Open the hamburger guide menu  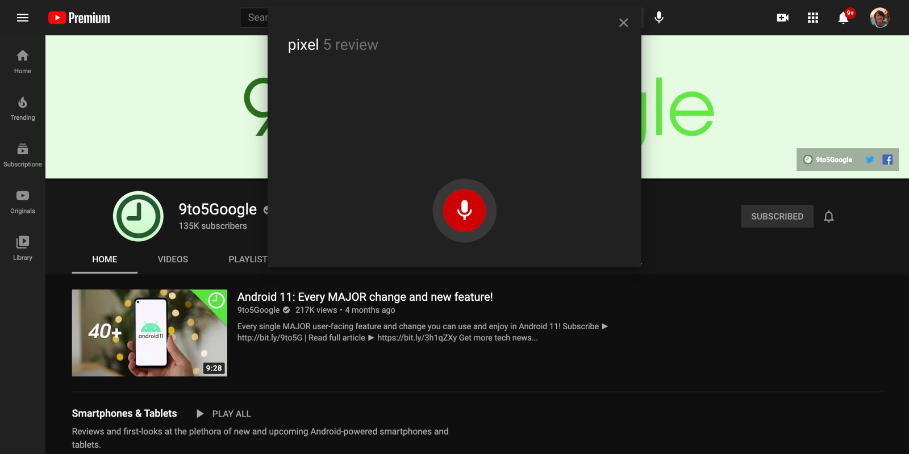pyautogui.click(x=23, y=18)
